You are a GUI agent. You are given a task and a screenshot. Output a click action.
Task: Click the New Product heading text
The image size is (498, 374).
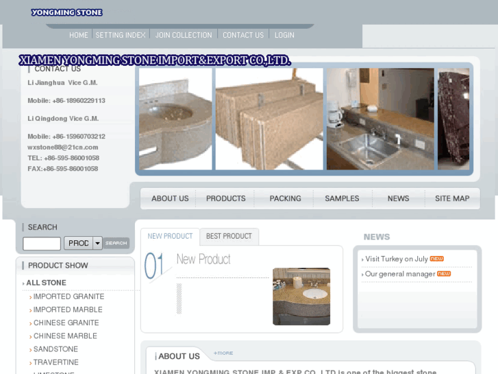tap(203, 259)
